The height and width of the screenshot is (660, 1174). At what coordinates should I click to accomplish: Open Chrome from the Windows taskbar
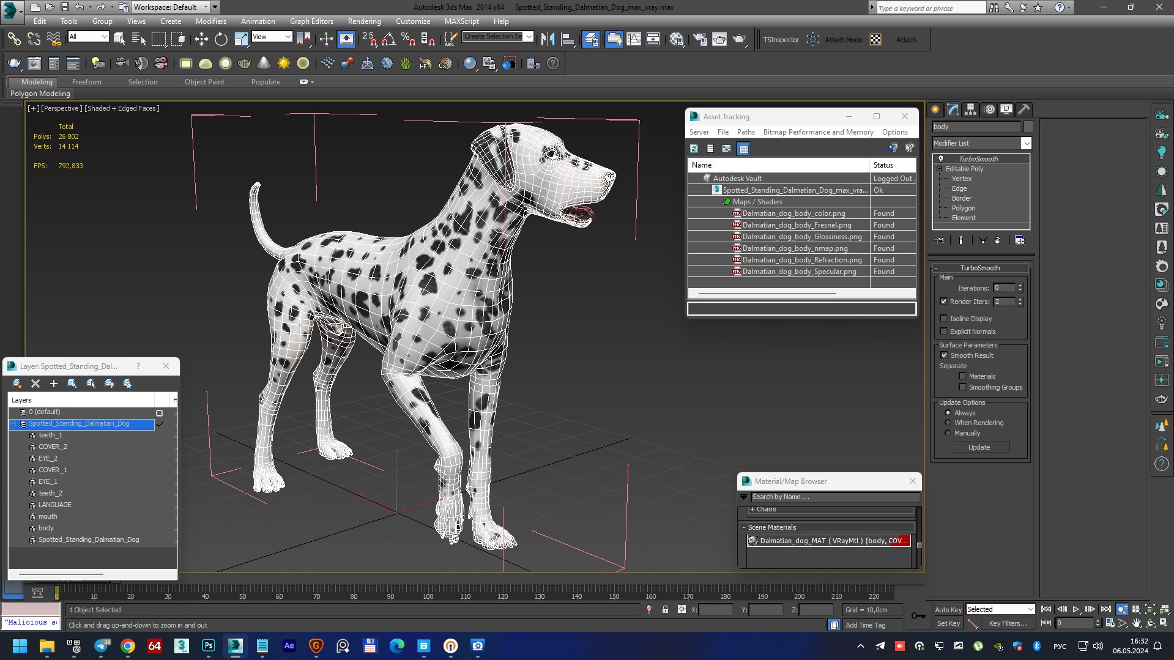[128, 646]
